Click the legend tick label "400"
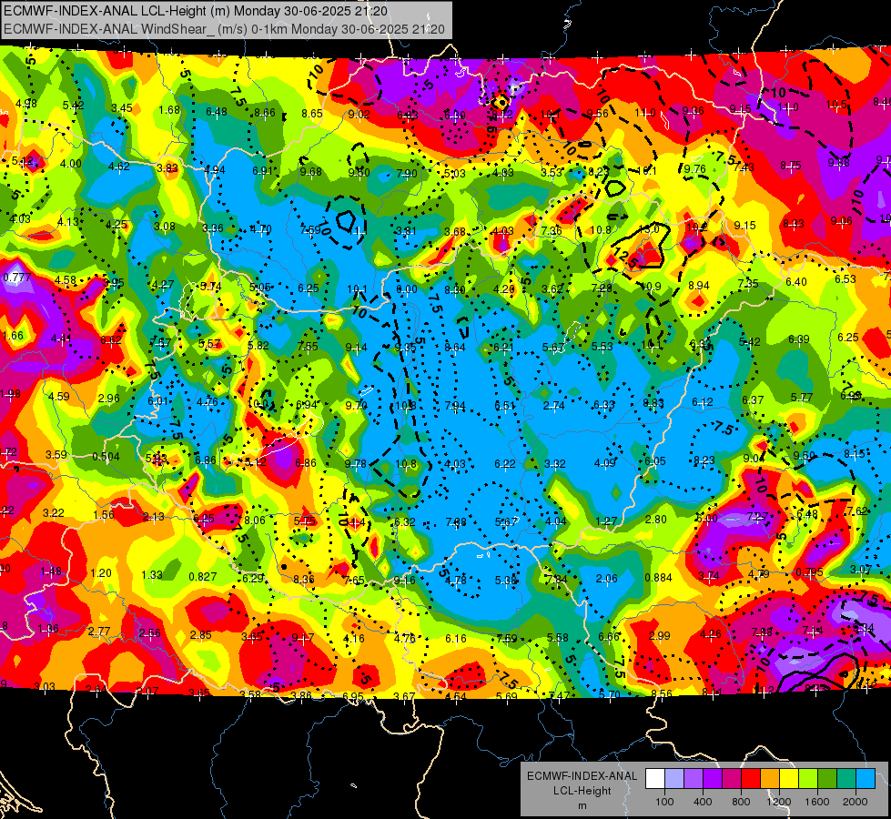 click(x=703, y=802)
